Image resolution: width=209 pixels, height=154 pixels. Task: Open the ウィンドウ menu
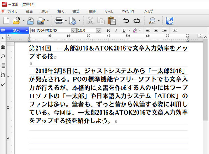point(128,11)
